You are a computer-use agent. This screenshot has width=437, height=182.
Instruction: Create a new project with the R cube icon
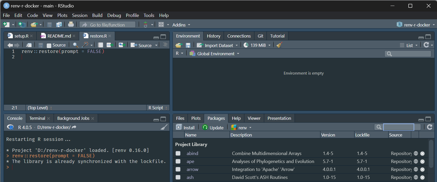[22, 25]
